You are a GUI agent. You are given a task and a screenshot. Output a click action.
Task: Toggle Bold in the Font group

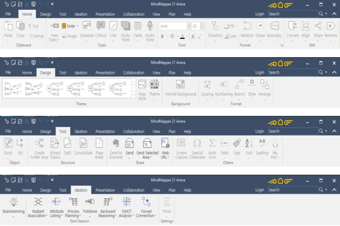coord(162,36)
